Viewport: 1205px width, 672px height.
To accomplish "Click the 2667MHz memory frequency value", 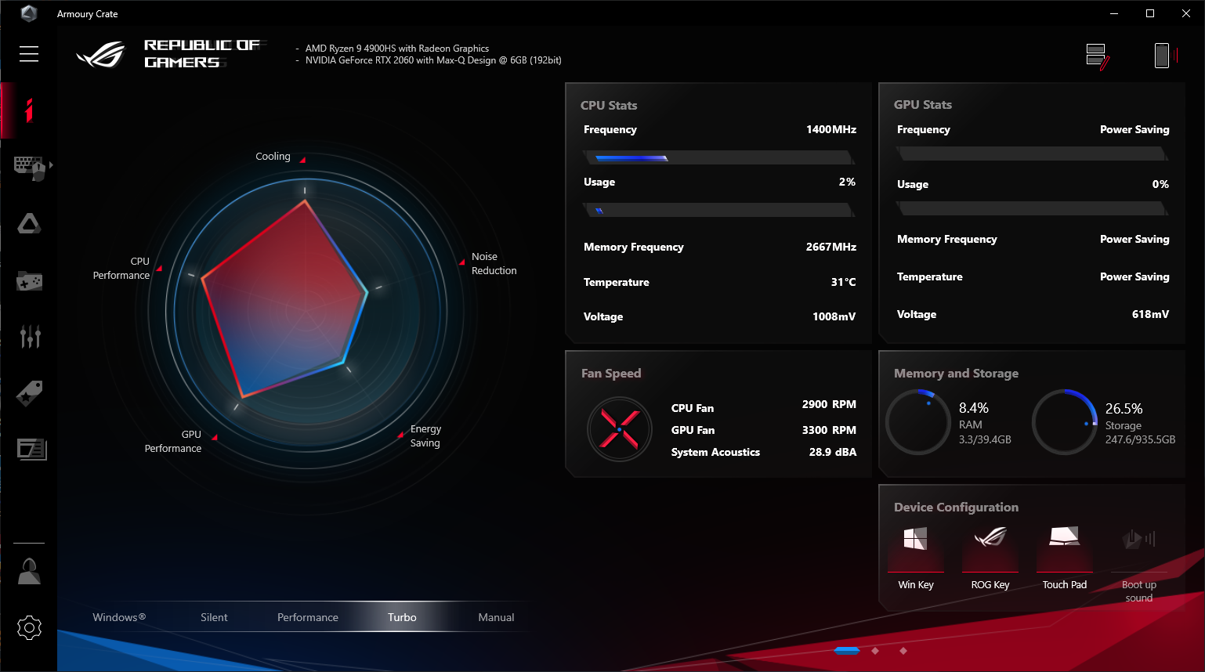I will (831, 247).
